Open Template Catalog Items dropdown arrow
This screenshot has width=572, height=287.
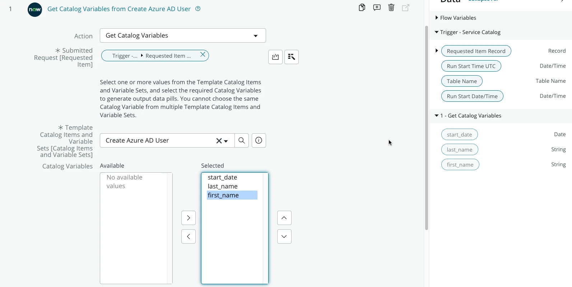pyautogui.click(x=226, y=141)
